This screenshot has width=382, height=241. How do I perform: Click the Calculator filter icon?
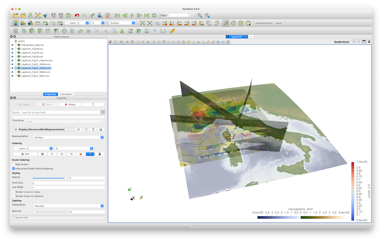pyautogui.click(x=16, y=31)
